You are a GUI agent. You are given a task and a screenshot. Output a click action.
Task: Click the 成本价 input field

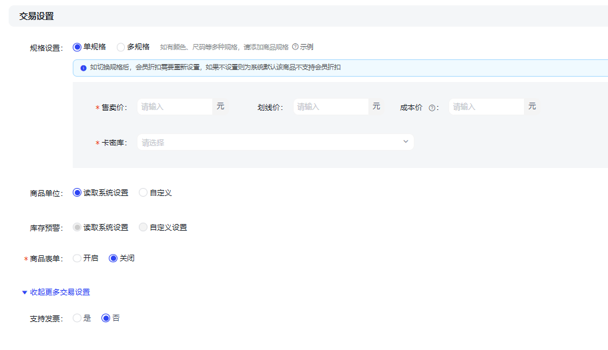486,107
